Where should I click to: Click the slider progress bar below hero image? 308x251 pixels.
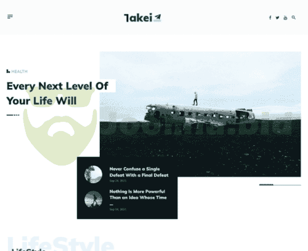280,185
